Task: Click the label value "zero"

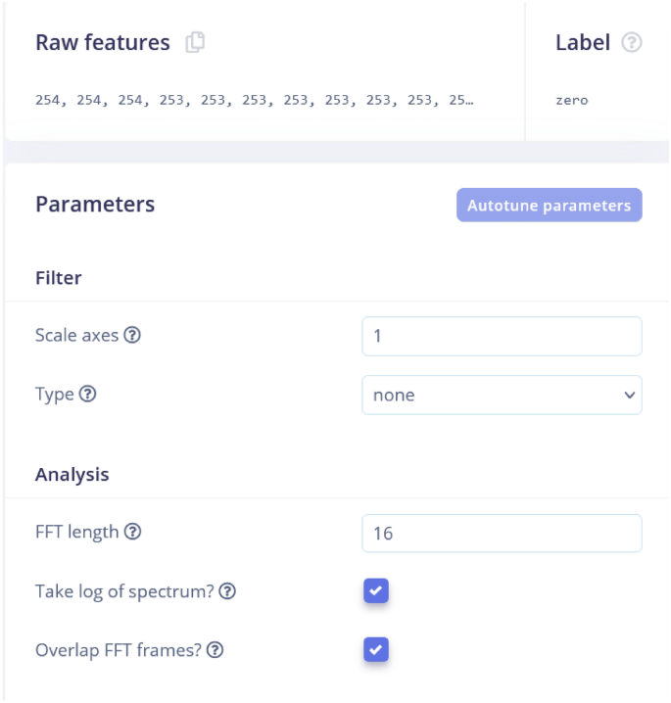Action: point(571,100)
